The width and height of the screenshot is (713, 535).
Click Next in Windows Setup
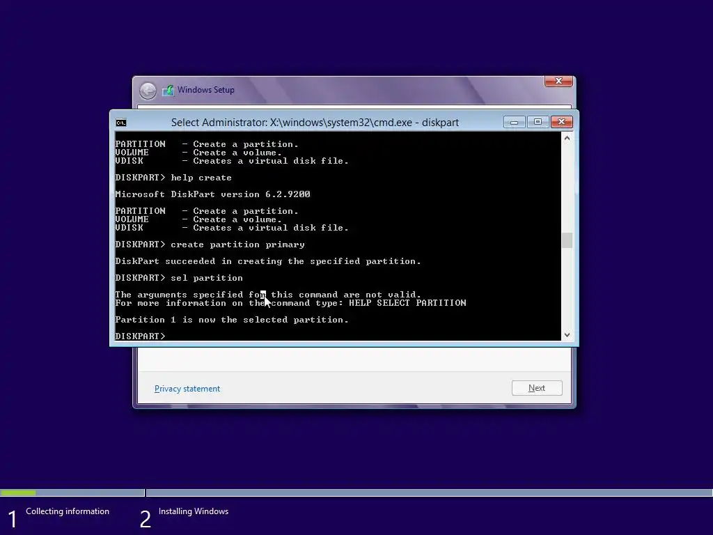click(537, 388)
